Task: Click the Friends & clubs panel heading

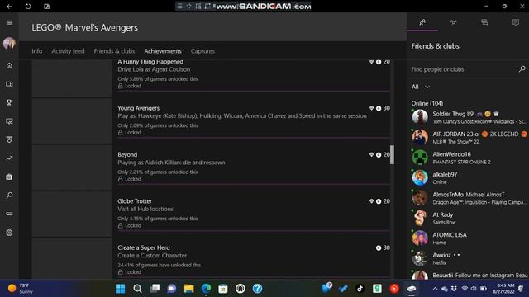Action: pos(435,46)
